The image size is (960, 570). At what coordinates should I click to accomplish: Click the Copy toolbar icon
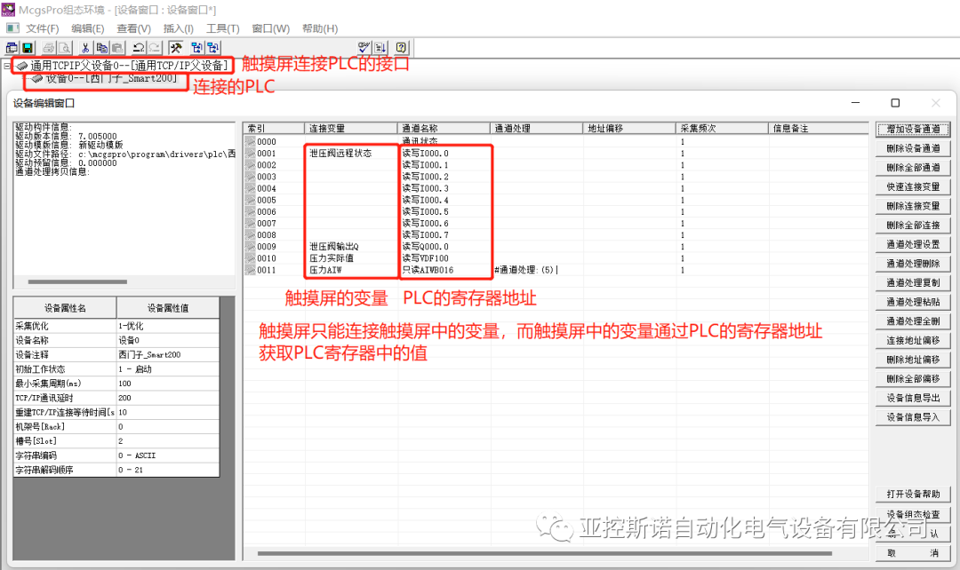pyautogui.click(x=100, y=48)
